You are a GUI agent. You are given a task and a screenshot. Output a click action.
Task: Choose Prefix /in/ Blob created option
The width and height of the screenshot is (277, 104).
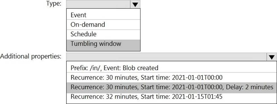point(171,68)
